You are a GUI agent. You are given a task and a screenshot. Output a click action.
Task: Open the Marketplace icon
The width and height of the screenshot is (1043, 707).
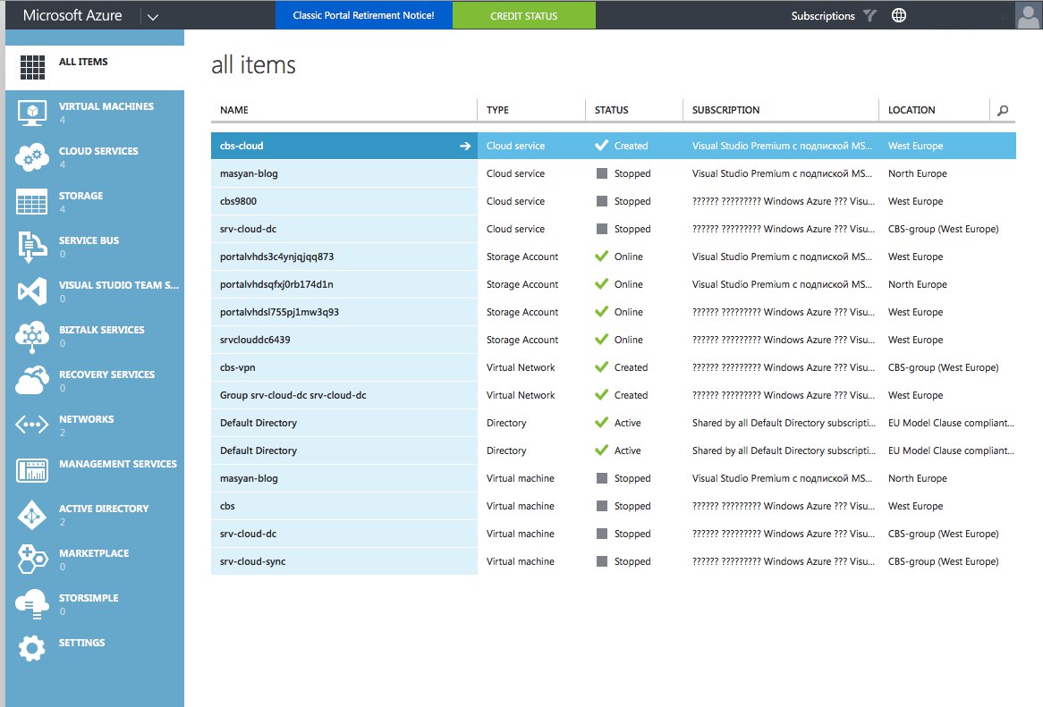[32, 559]
